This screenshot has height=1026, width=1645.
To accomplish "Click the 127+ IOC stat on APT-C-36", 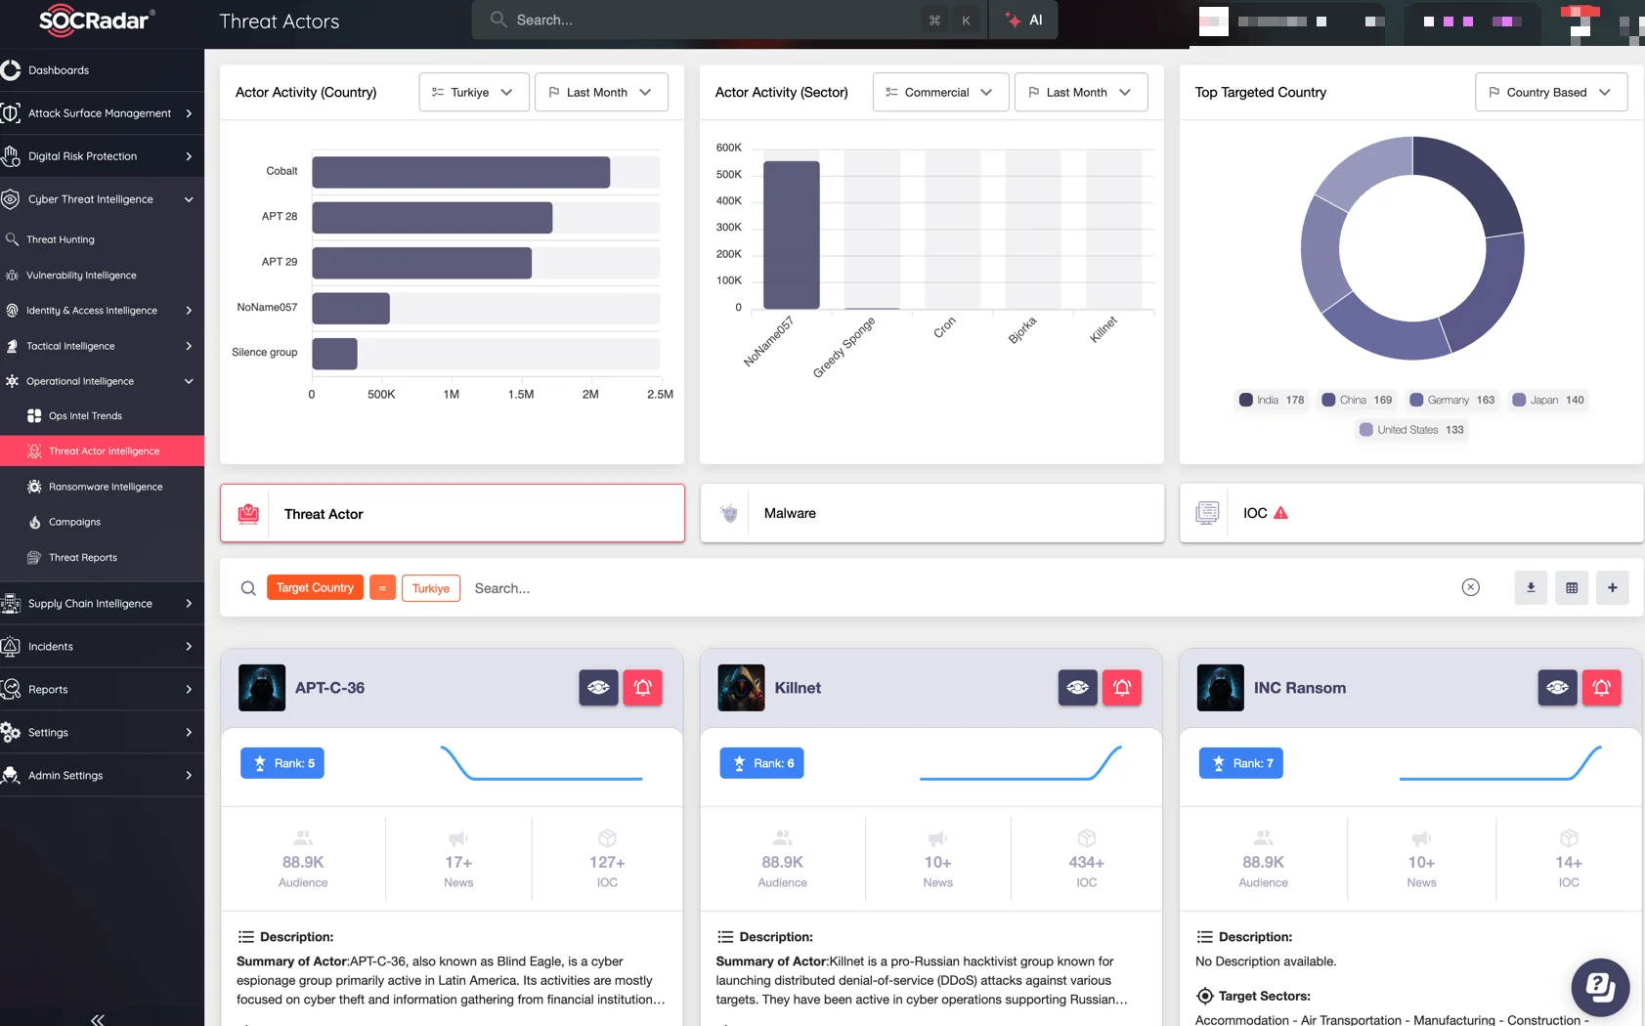I will pyautogui.click(x=607, y=862).
